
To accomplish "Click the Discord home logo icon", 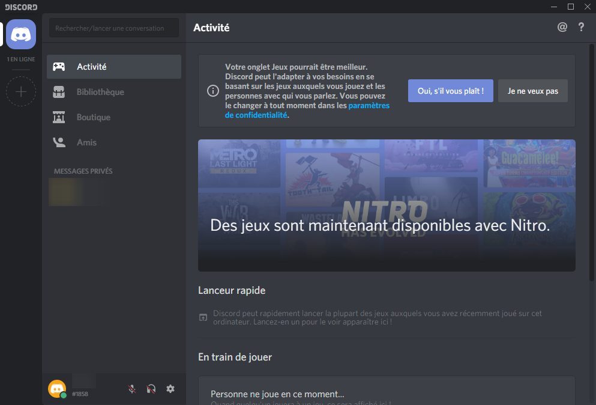I will (x=21, y=34).
